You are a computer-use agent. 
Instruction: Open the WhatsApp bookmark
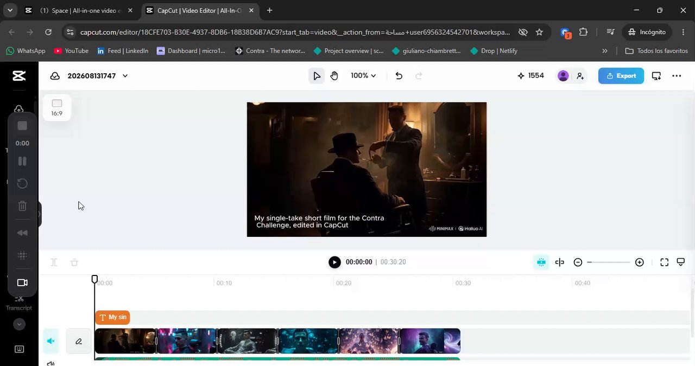(26, 51)
